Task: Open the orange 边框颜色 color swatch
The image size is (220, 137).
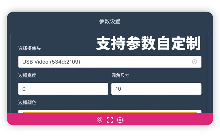Action: [x=110, y=112]
